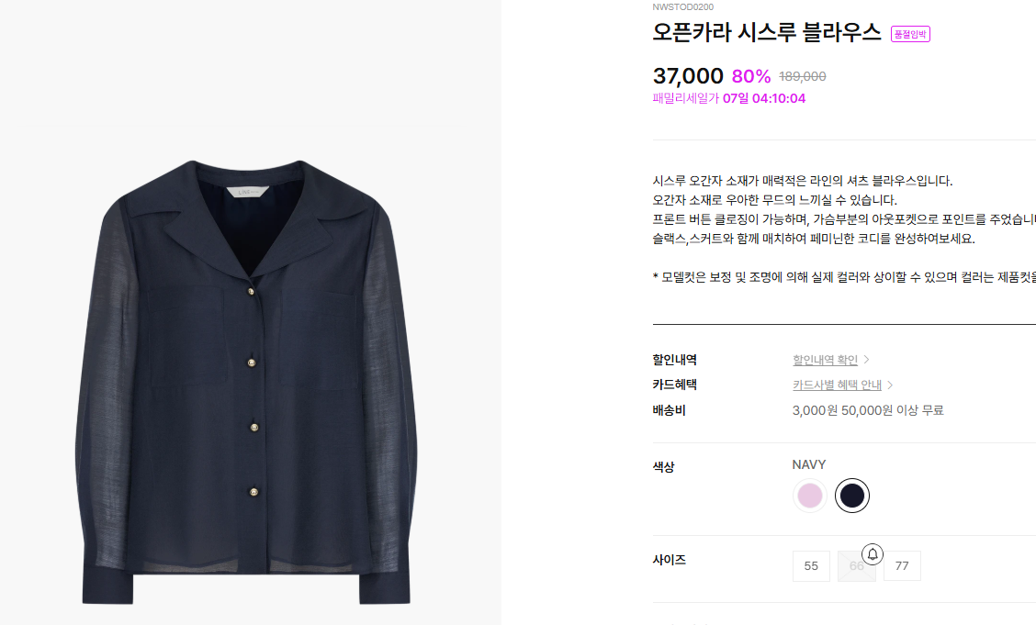Viewport: 1036px width, 625px height.
Task: Expand the chevron beside 카드사별 혜택 안내
Action: coord(890,385)
